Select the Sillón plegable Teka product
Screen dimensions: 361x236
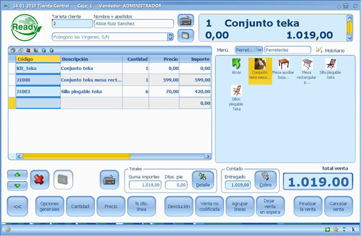236,98
